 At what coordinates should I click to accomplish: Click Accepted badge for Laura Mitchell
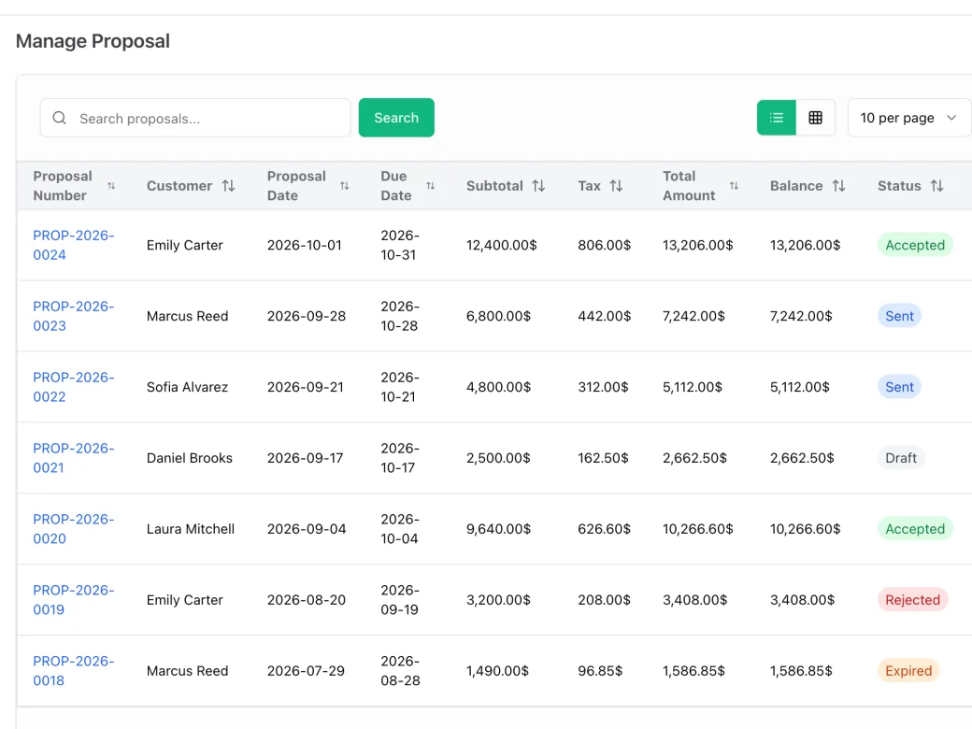click(915, 529)
